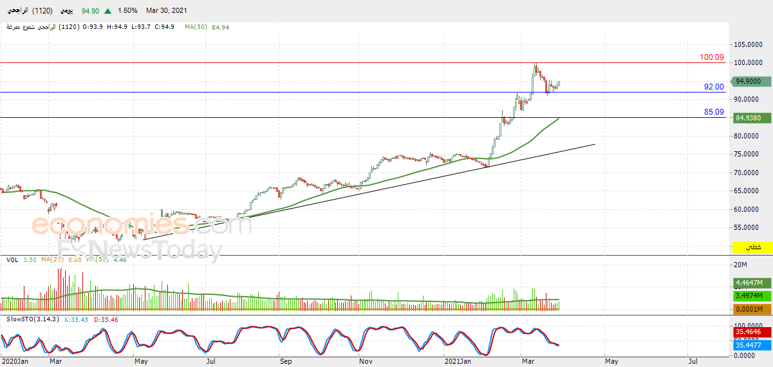Click the C:94.9 close value
Image resolution: width=773 pixels, height=367 pixels.
163,27
